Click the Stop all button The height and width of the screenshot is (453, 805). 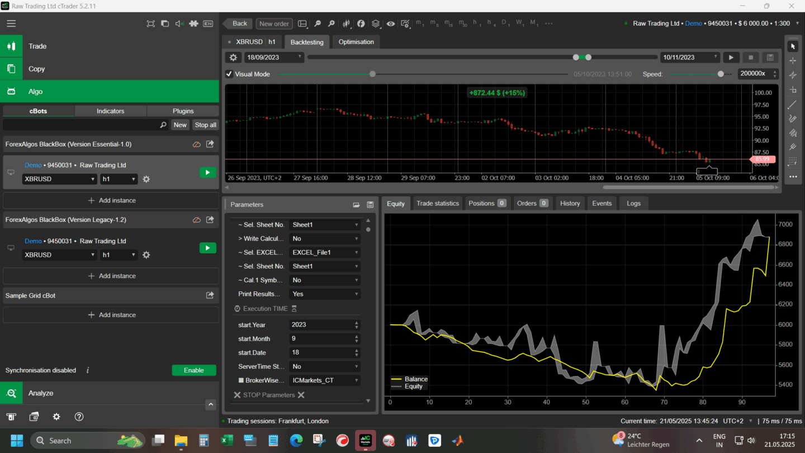205,125
